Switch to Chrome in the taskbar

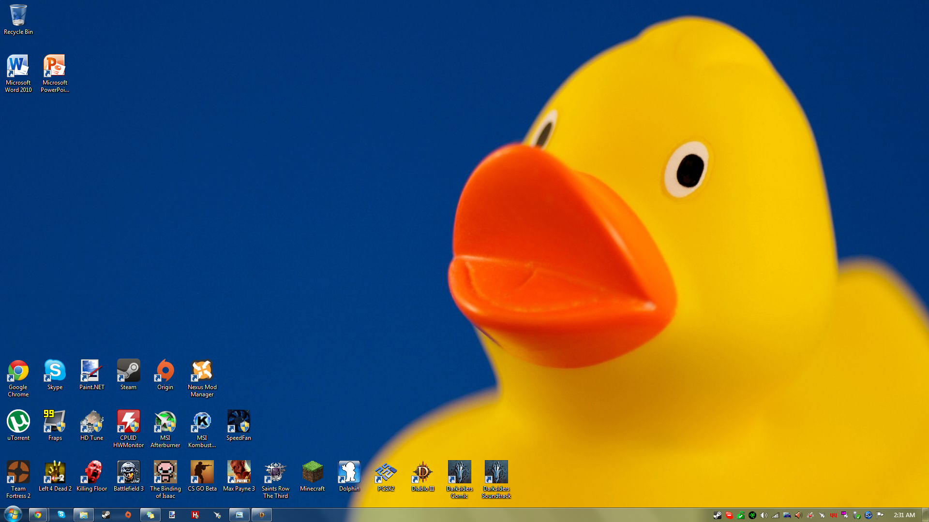(x=38, y=515)
